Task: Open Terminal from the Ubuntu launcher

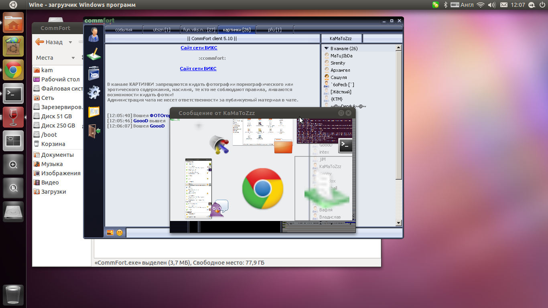Action: 13,93
